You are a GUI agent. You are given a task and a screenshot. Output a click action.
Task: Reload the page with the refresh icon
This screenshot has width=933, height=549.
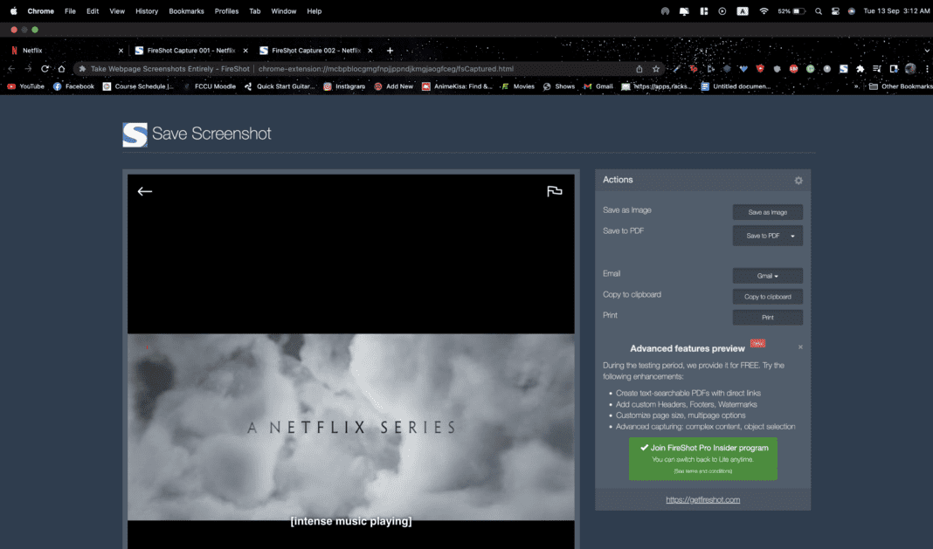tap(45, 68)
